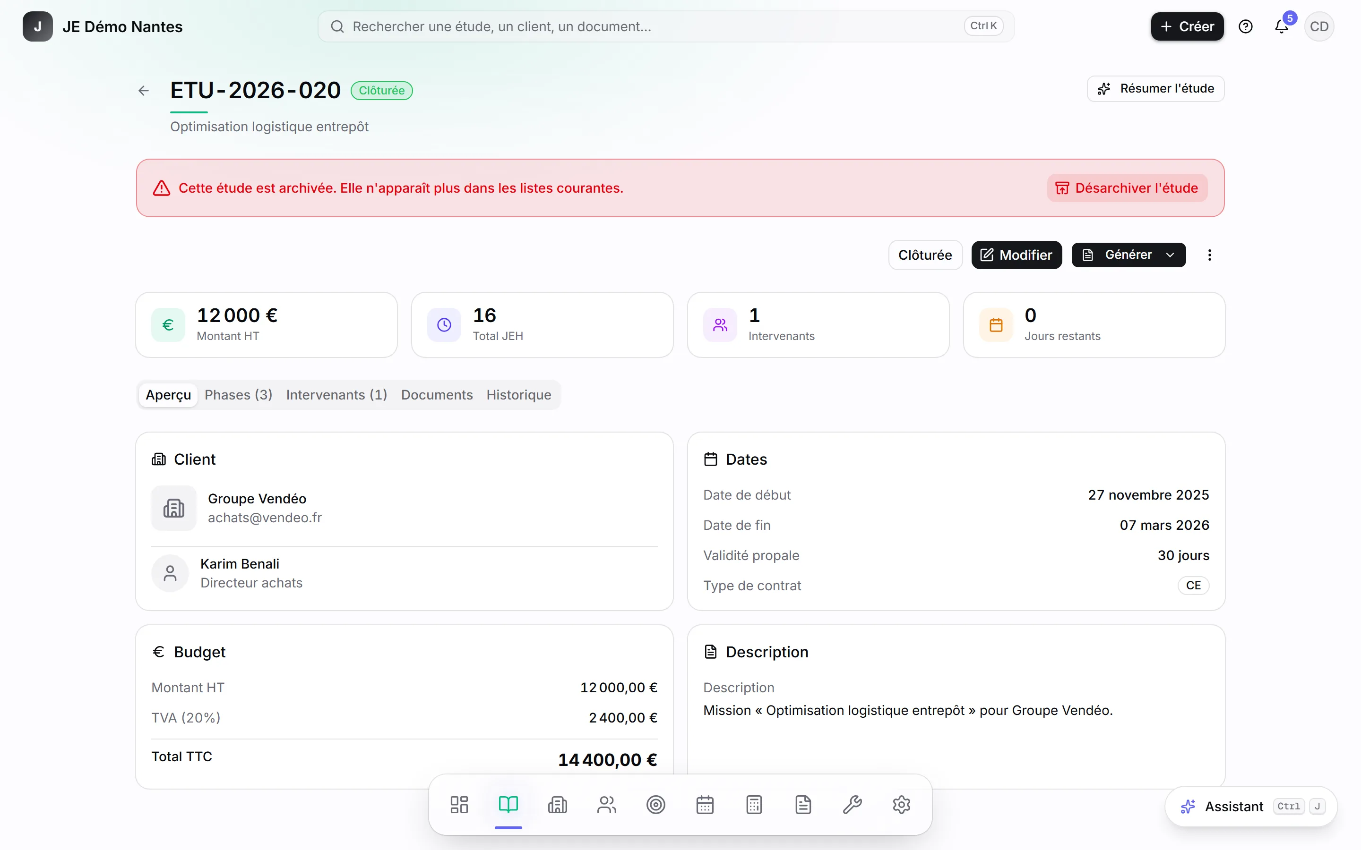
Task: Click the subtitle Optimisation logistique entrepôt
Action: [269, 127]
